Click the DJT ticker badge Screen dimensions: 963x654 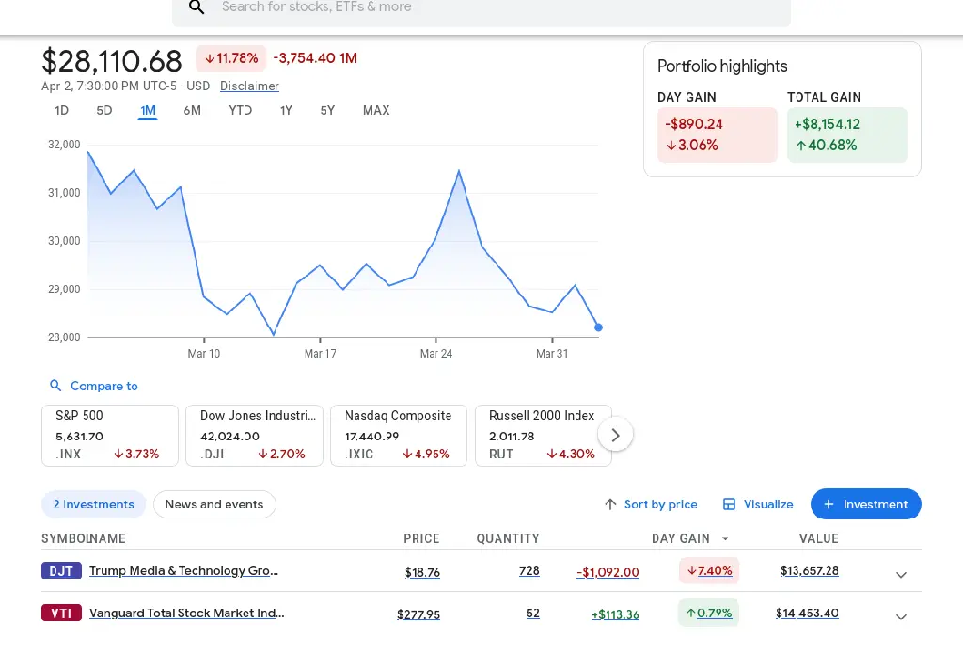pos(61,571)
